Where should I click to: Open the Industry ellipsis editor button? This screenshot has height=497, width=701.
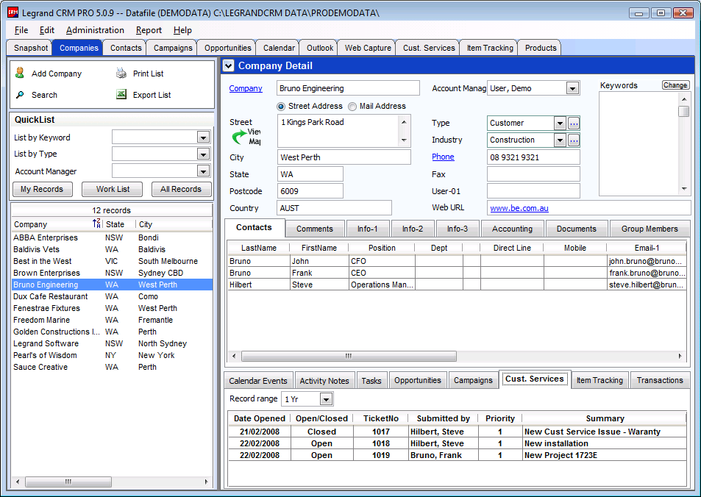[574, 140]
